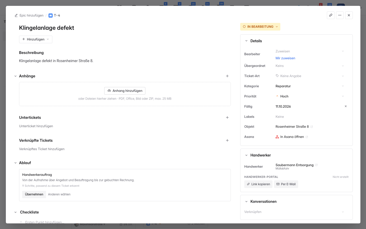This screenshot has width=366, height=229.
Task: Open the Hinzufügen dropdown button
Action: pos(36,39)
